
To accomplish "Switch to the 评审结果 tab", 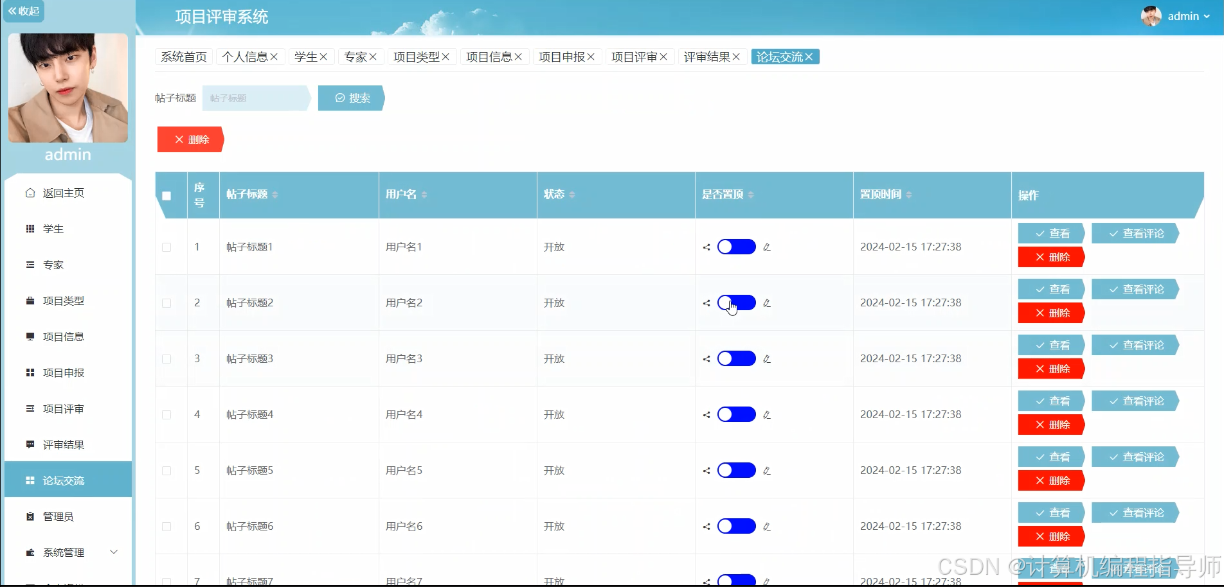I will tap(706, 57).
